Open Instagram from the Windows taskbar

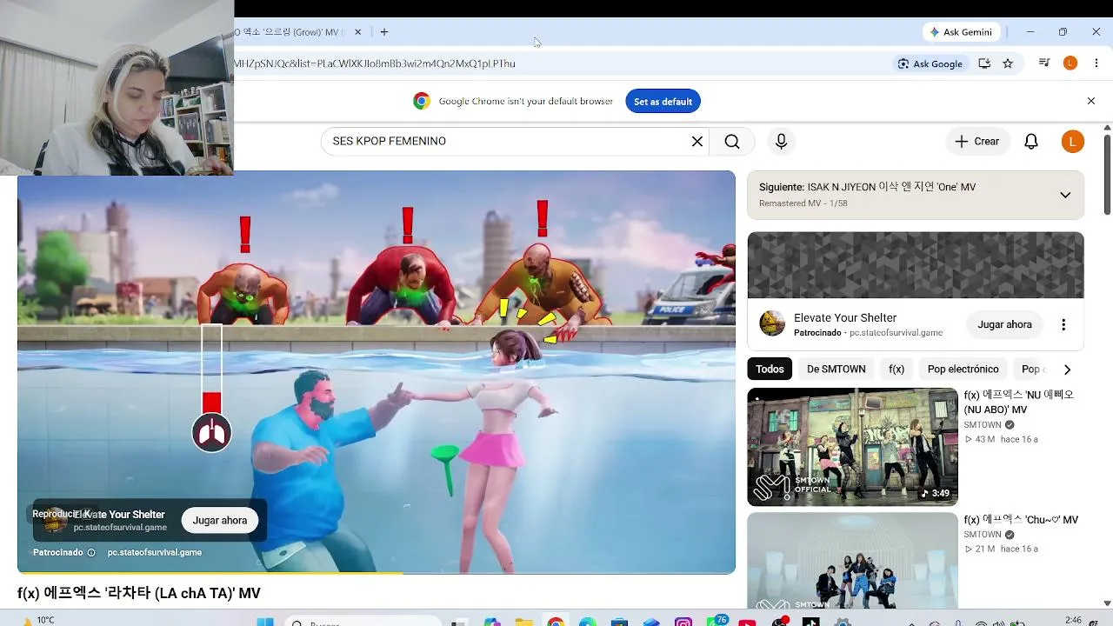tap(683, 622)
